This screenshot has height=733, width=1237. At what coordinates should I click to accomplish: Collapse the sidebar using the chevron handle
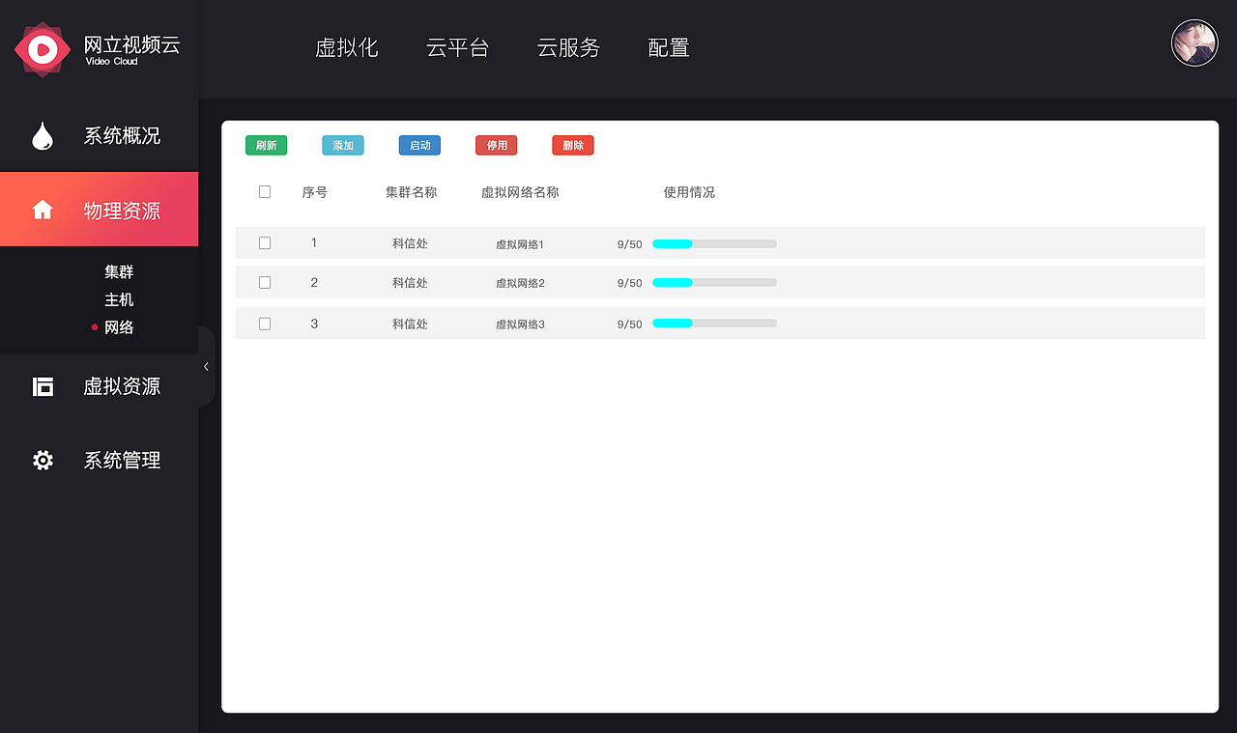206,366
